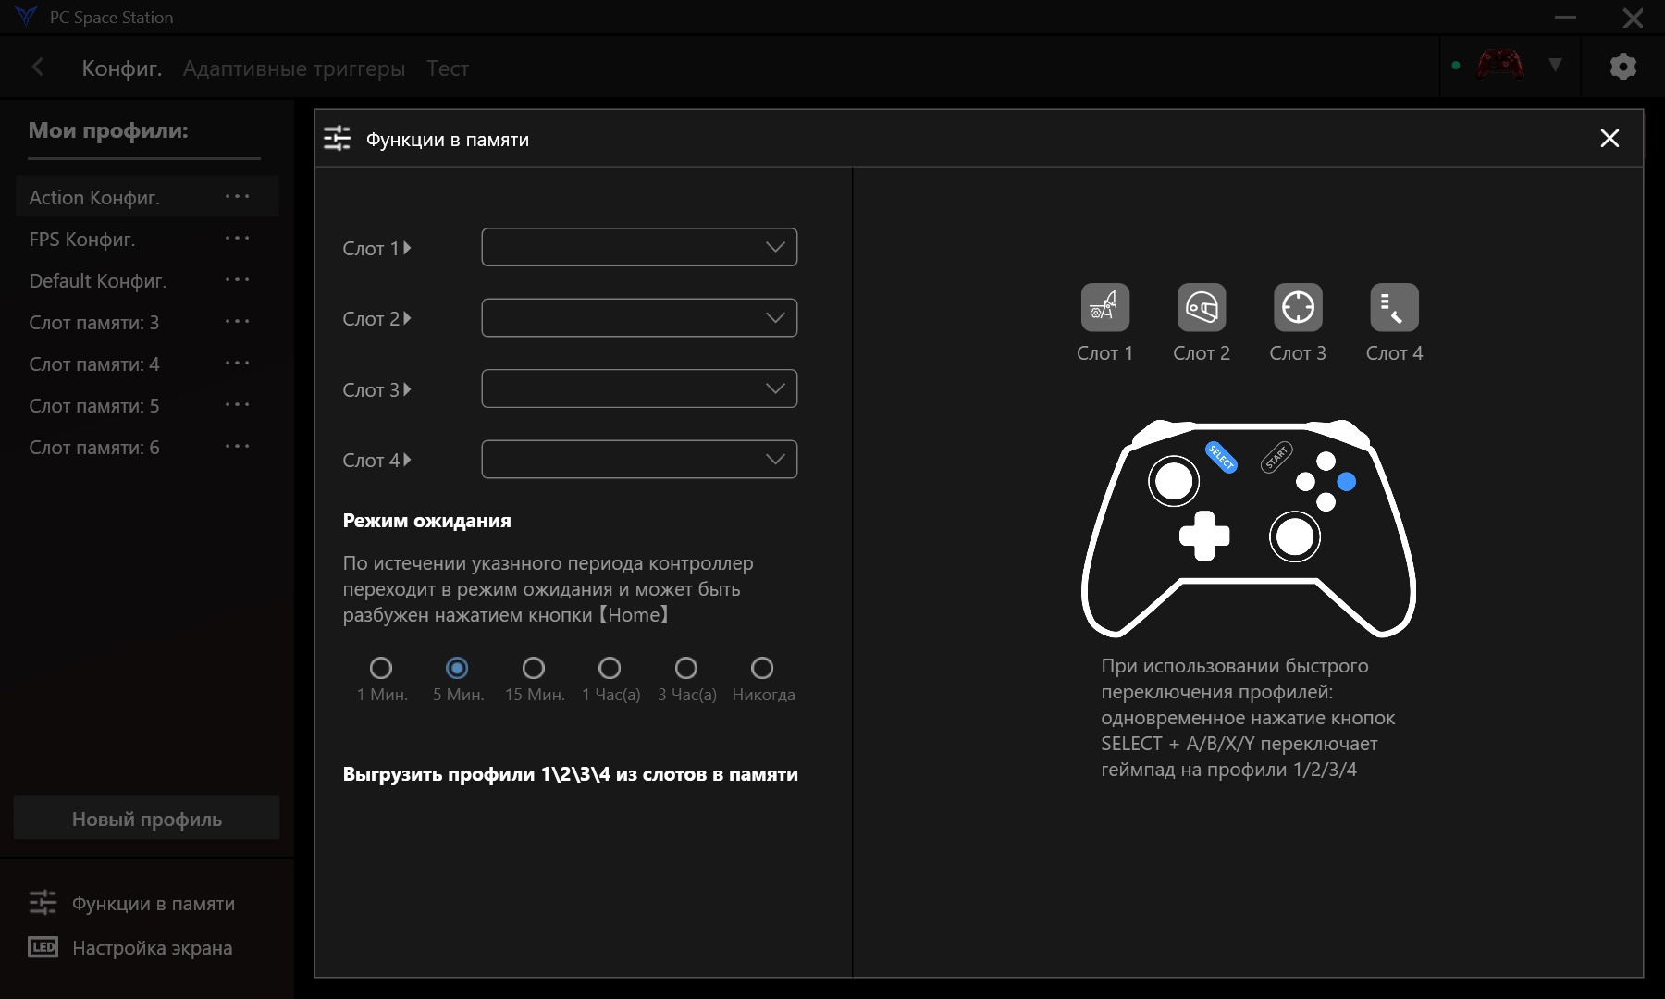Click the Новый профиль button
This screenshot has width=1665, height=999.
[147, 818]
